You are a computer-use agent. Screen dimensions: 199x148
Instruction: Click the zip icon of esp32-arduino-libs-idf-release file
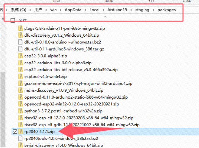point(20,69)
